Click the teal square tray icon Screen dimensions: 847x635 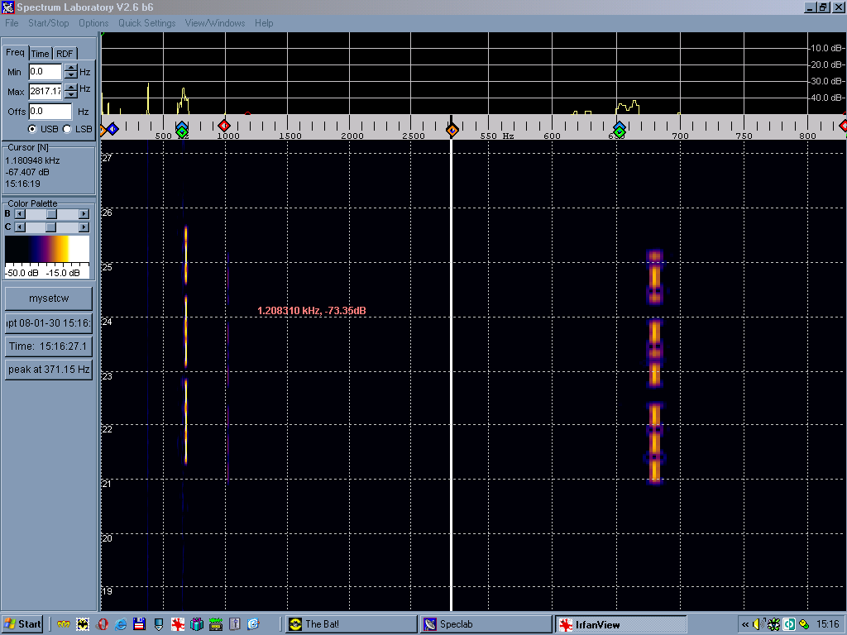(x=789, y=625)
